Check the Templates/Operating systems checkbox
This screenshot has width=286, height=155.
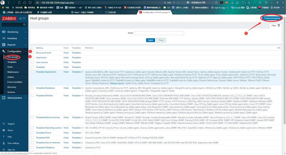(x=32, y=128)
